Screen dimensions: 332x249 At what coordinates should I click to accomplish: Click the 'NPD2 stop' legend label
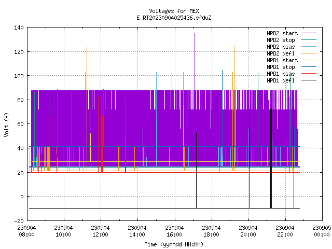tap(281, 40)
